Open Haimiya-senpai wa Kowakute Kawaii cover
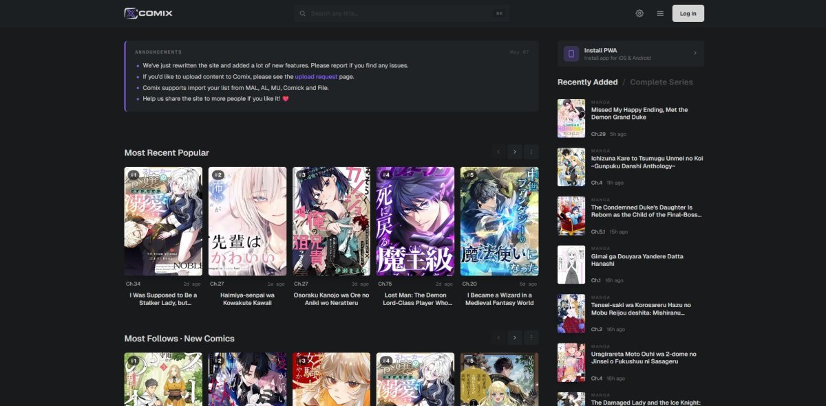 pos(247,221)
